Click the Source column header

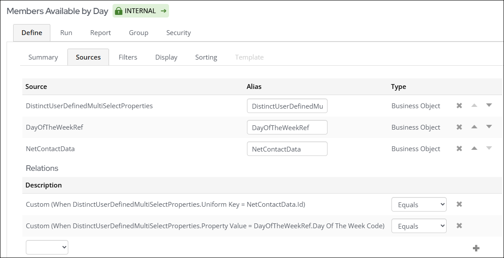click(x=36, y=87)
